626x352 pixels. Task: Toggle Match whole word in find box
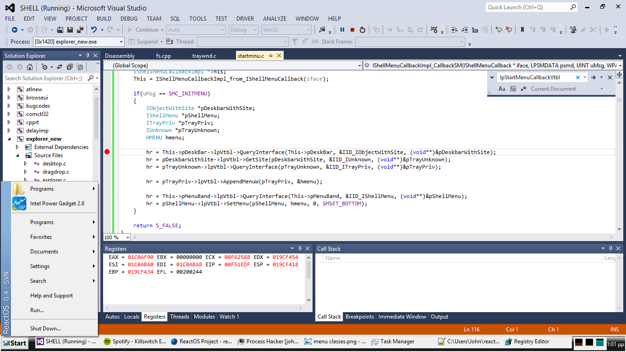[x=513, y=89]
